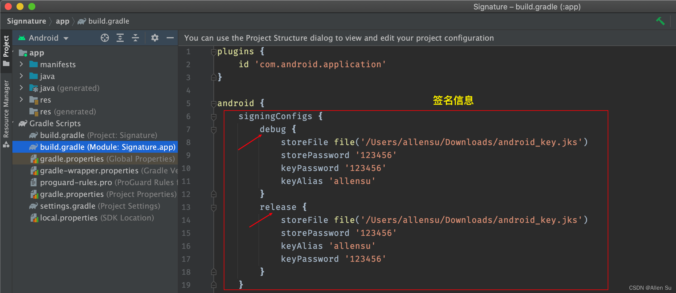Screen dimensions: 676x293
Task: Expand the java (generated) folder arrow
Action: coord(21,88)
